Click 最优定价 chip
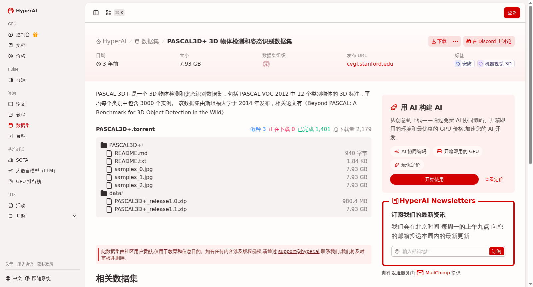This screenshot has width=533, height=287. point(407,165)
